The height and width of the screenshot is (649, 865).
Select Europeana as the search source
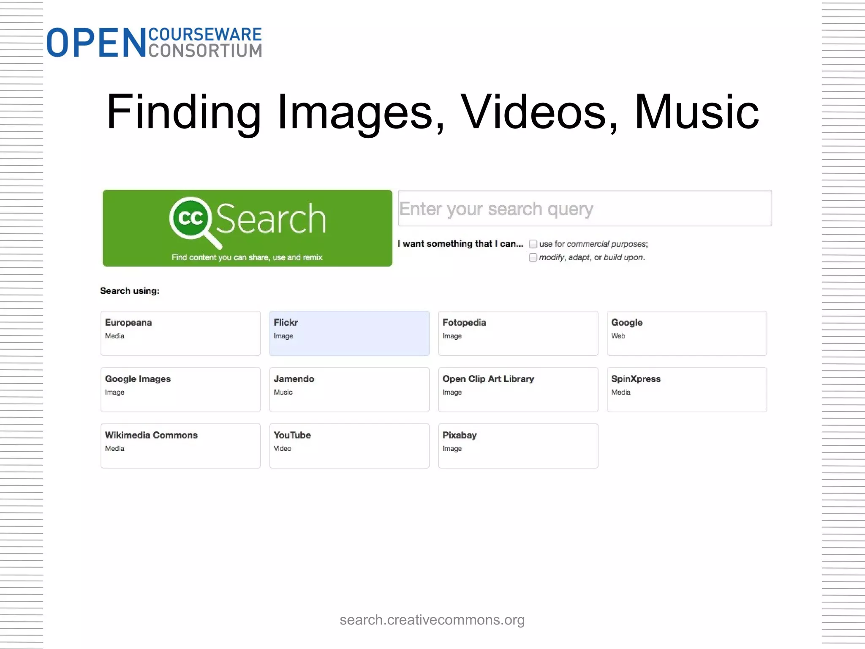click(x=181, y=333)
